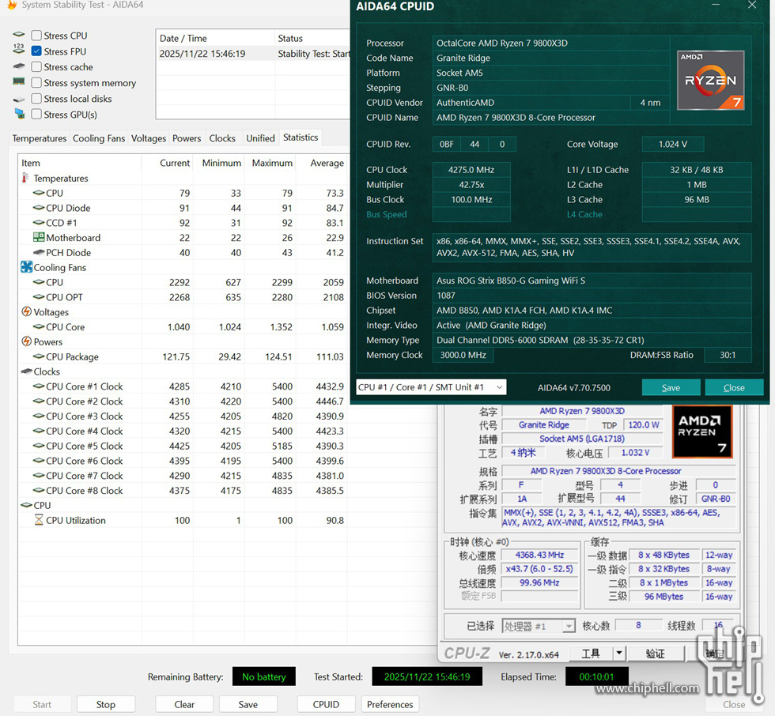The image size is (775, 716).
Task: Enable the Stress CPU checkbox
Action: pyautogui.click(x=36, y=36)
